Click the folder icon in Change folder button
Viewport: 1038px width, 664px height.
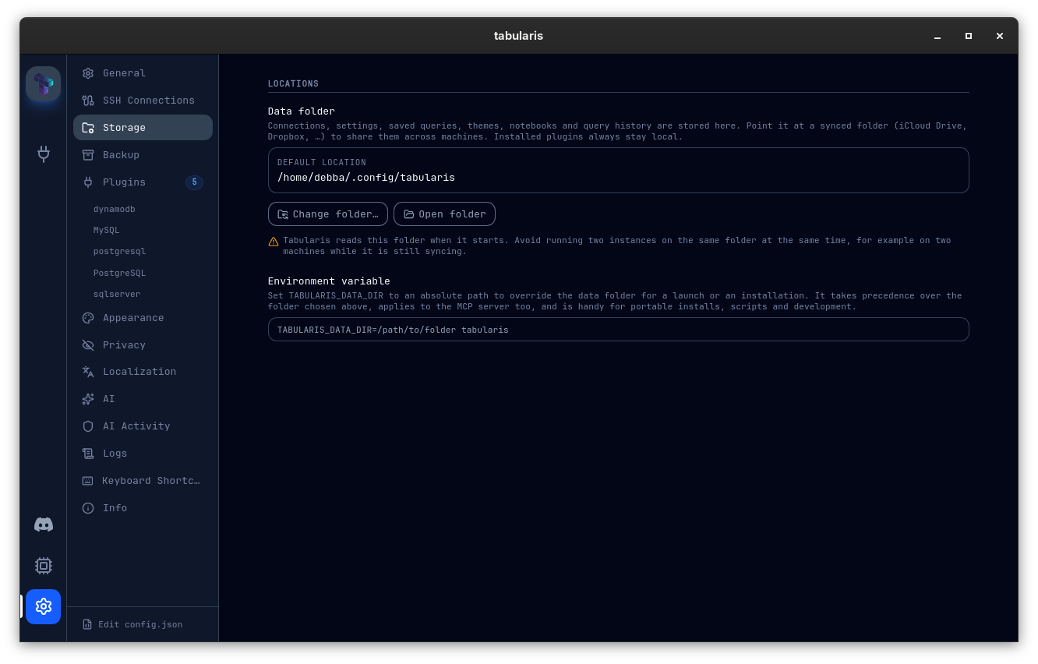pos(283,214)
